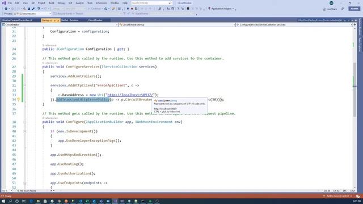
Task: Open the Extensions menu
Action: coord(102,3)
